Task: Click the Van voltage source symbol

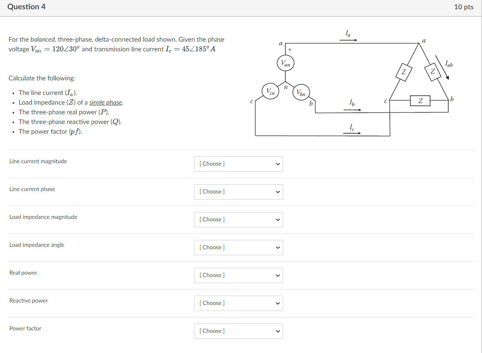Action: pos(286,63)
